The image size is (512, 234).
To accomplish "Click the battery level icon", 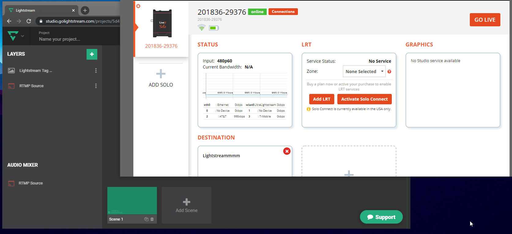I will 214,28.
